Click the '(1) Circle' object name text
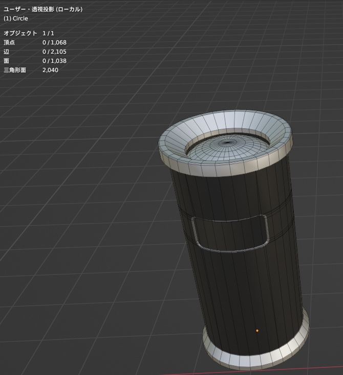Image resolution: width=343 pixels, height=375 pixels. pos(16,19)
